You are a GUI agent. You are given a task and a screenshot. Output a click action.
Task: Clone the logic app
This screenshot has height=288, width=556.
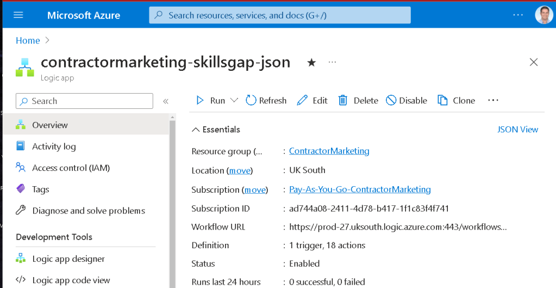tap(457, 101)
